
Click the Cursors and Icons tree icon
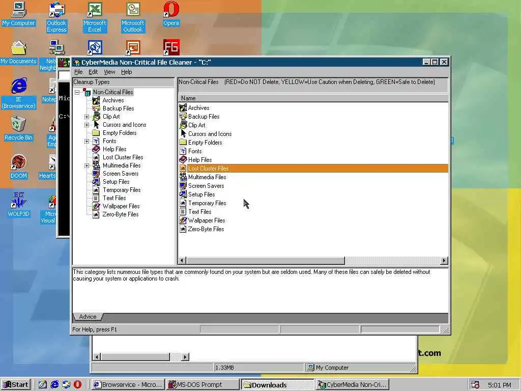point(96,125)
